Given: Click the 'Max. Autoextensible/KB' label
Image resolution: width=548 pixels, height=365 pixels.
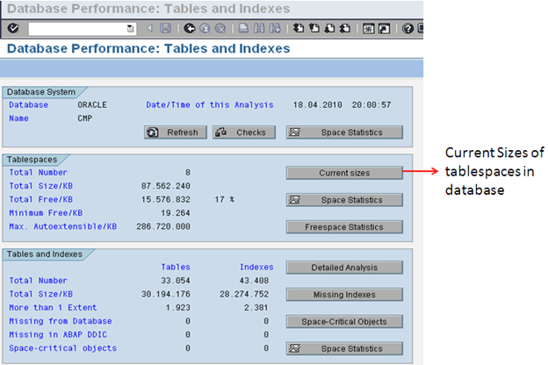Looking at the screenshot, I should tap(63, 226).
